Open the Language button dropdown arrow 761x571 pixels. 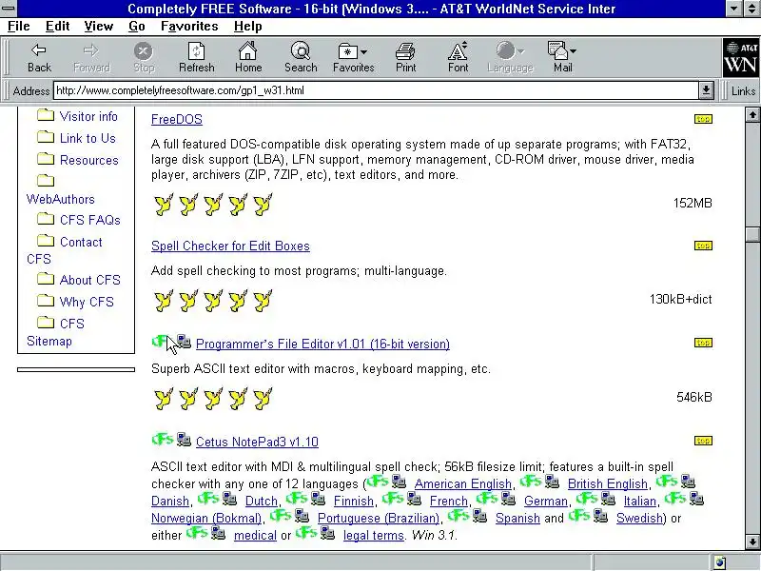tap(521, 51)
